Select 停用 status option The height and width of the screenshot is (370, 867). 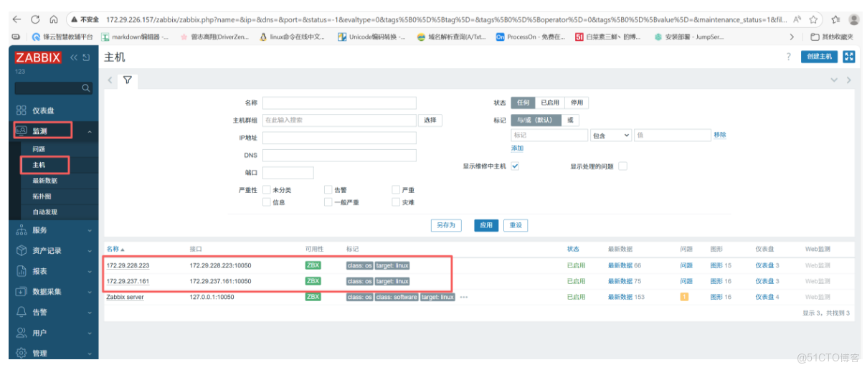pos(577,103)
